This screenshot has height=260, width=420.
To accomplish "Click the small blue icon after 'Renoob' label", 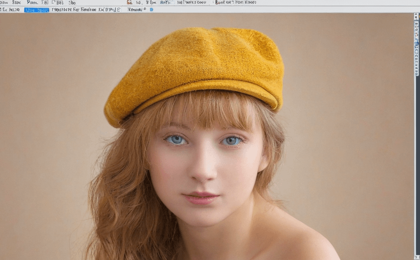I will [x=151, y=9].
